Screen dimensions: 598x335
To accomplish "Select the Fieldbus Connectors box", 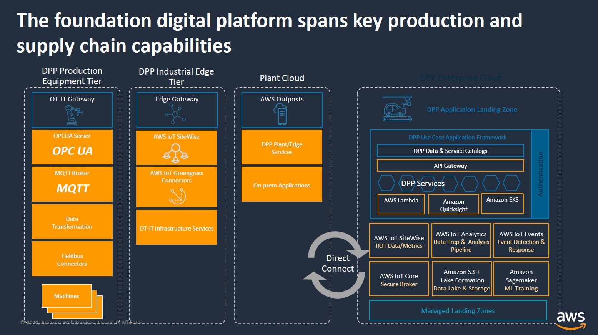I will tap(72, 259).
